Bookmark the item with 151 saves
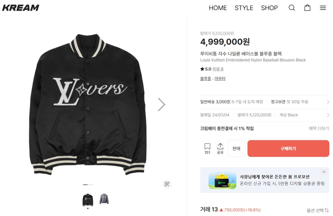Viewport: 333px width, 216px height. pyautogui.click(x=207, y=148)
